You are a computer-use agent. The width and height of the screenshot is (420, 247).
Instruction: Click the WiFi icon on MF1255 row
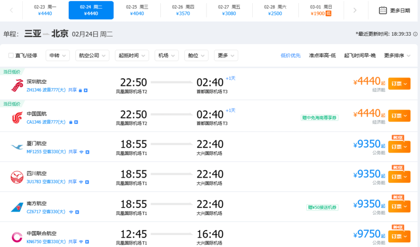(x=81, y=152)
